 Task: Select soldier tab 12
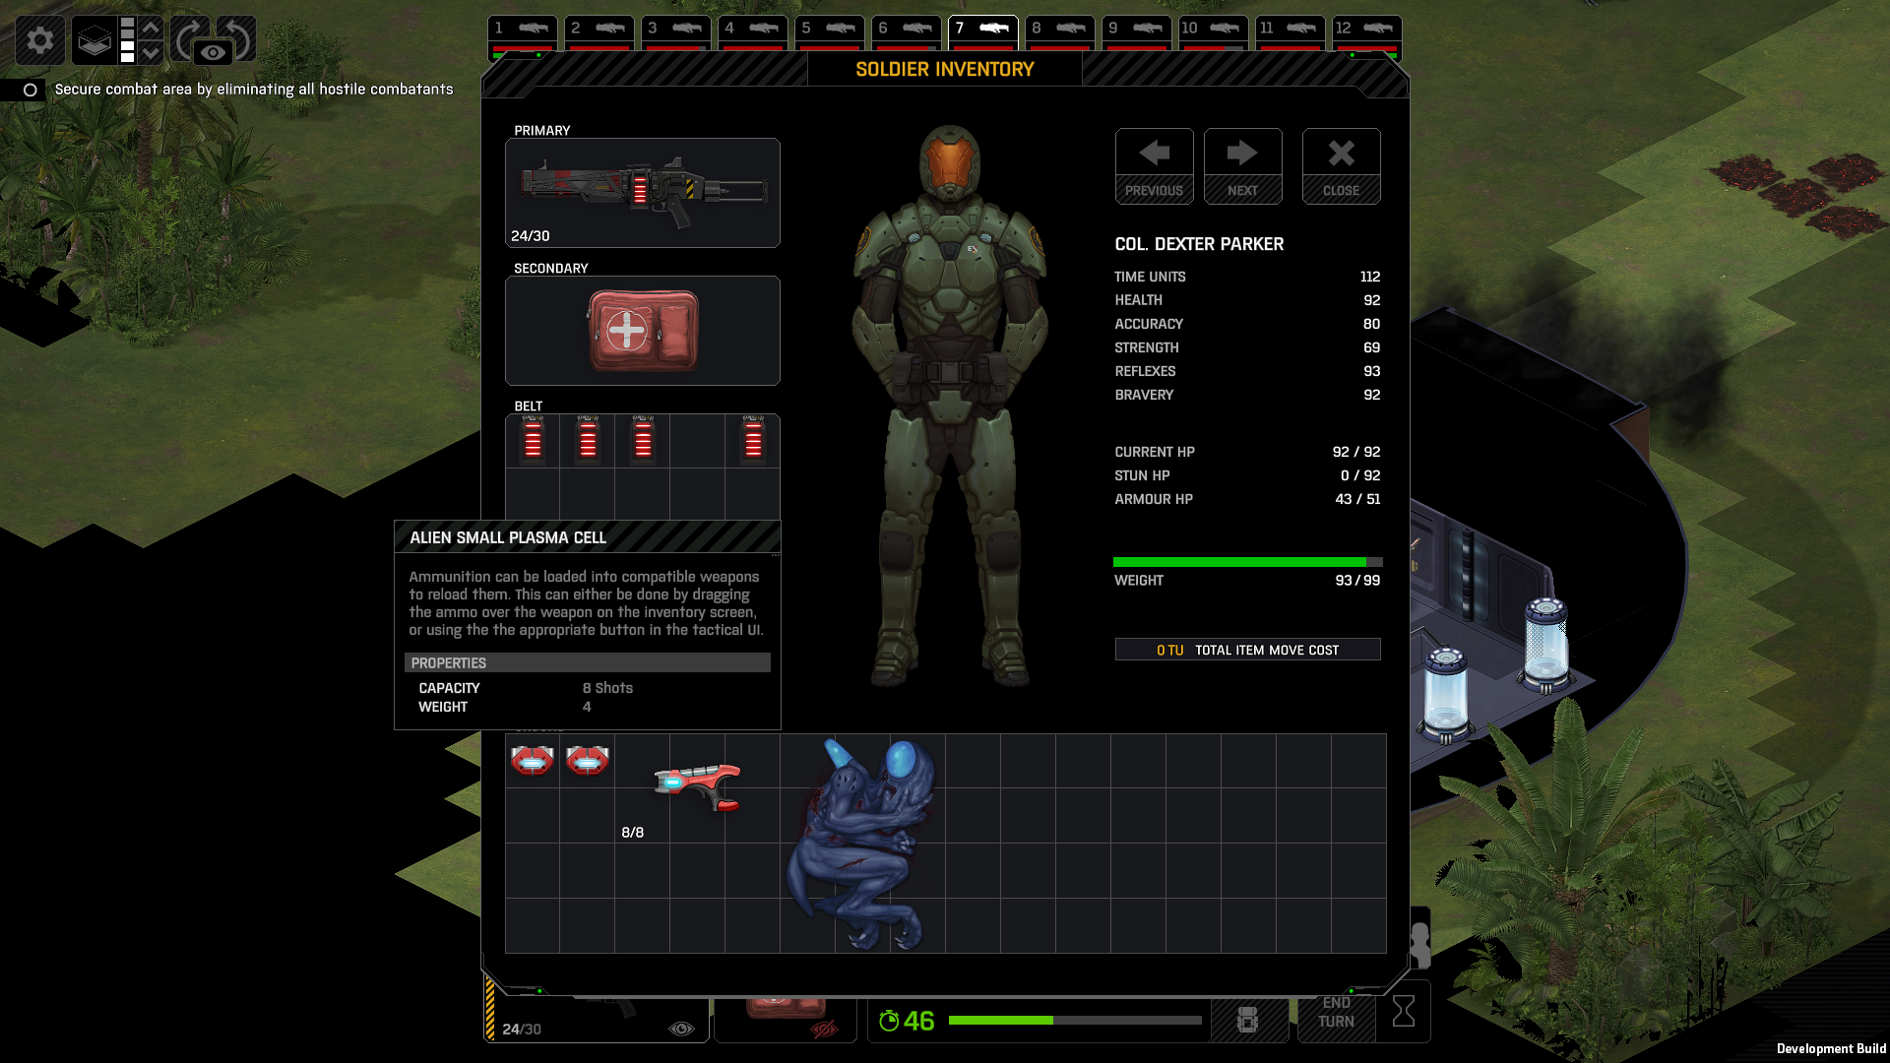tap(1367, 32)
